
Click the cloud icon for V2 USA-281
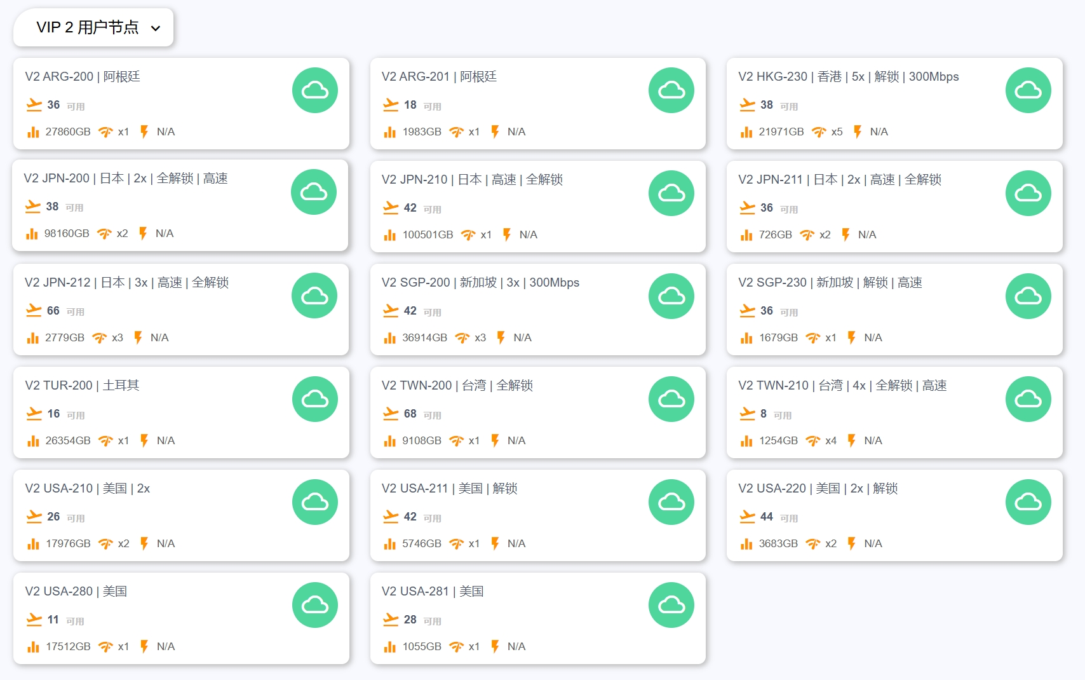(x=671, y=605)
